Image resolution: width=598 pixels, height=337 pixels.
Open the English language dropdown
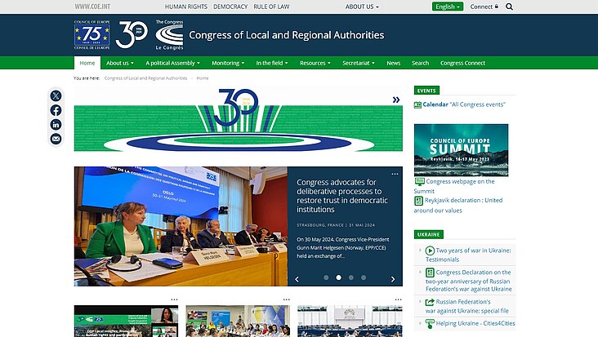(448, 7)
